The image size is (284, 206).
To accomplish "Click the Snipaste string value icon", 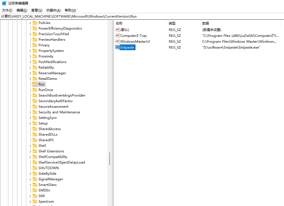I will [x=117, y=47].
